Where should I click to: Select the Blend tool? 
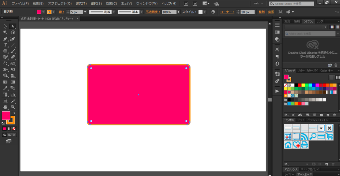13,88
